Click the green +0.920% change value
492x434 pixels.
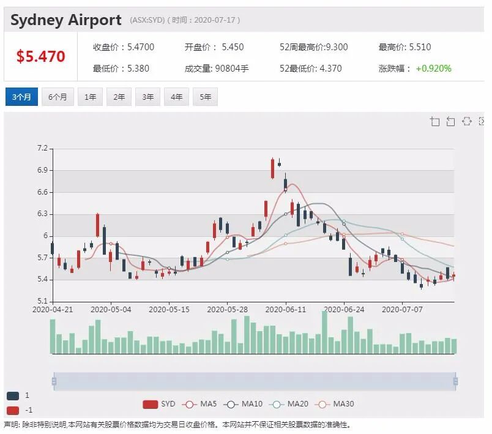pos(434,69)
